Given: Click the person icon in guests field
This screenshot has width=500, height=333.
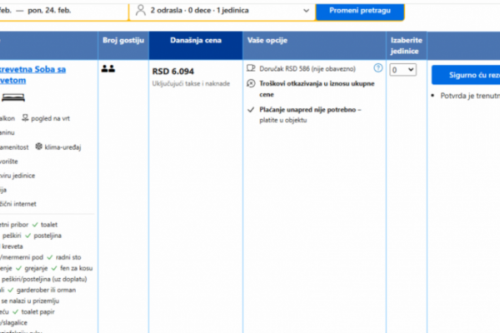Looking at the screenshot, I should click(x=141, y=10).
